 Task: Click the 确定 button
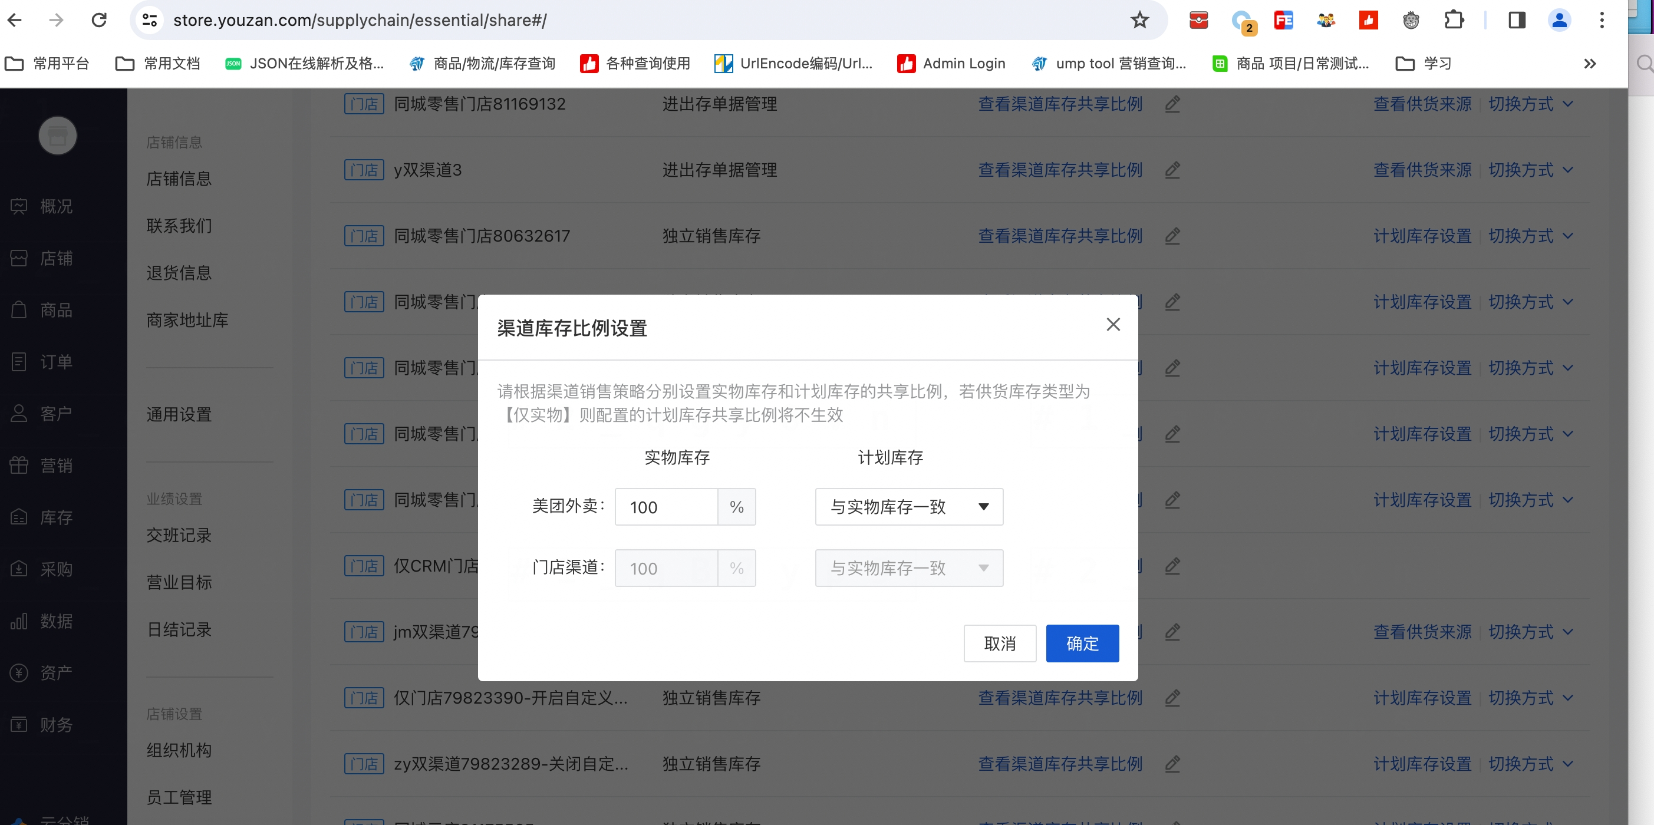click(x=1082, y=643)
